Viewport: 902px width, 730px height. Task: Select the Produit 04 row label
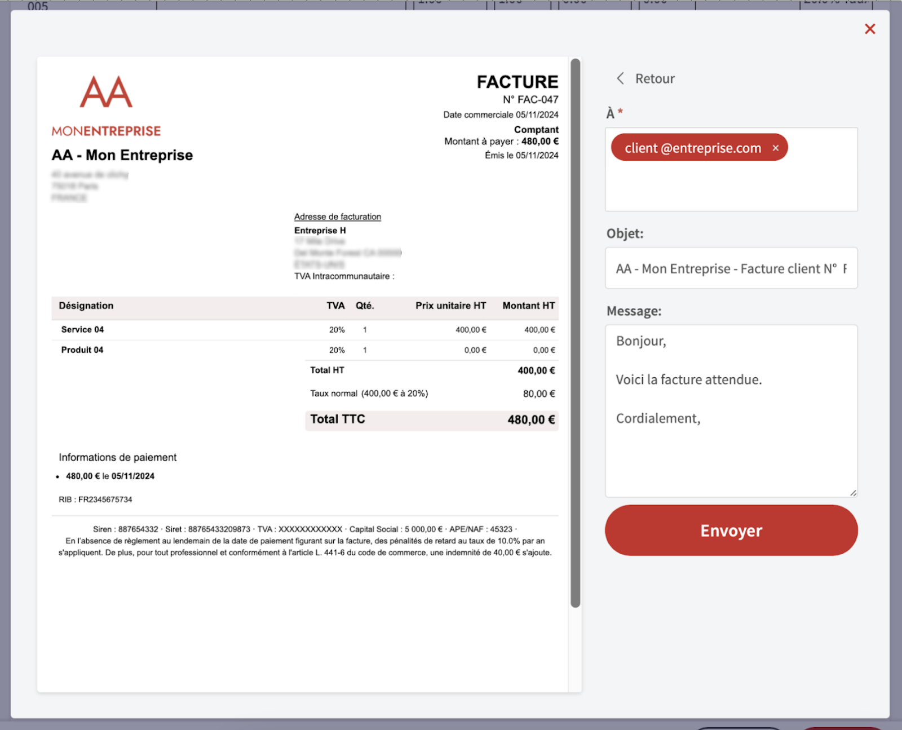click(82, 349)
